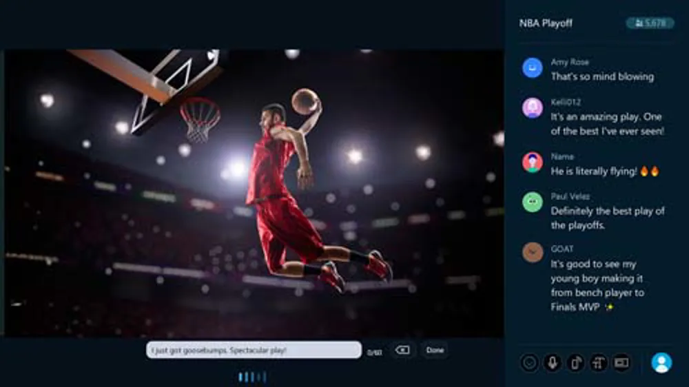
Task: Click the basketball dunk video
Action: [254, 193]
